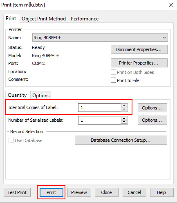Select the Quantity sub-tab
177x203 pixels.
pyautogui.click(x=17, y=95)
